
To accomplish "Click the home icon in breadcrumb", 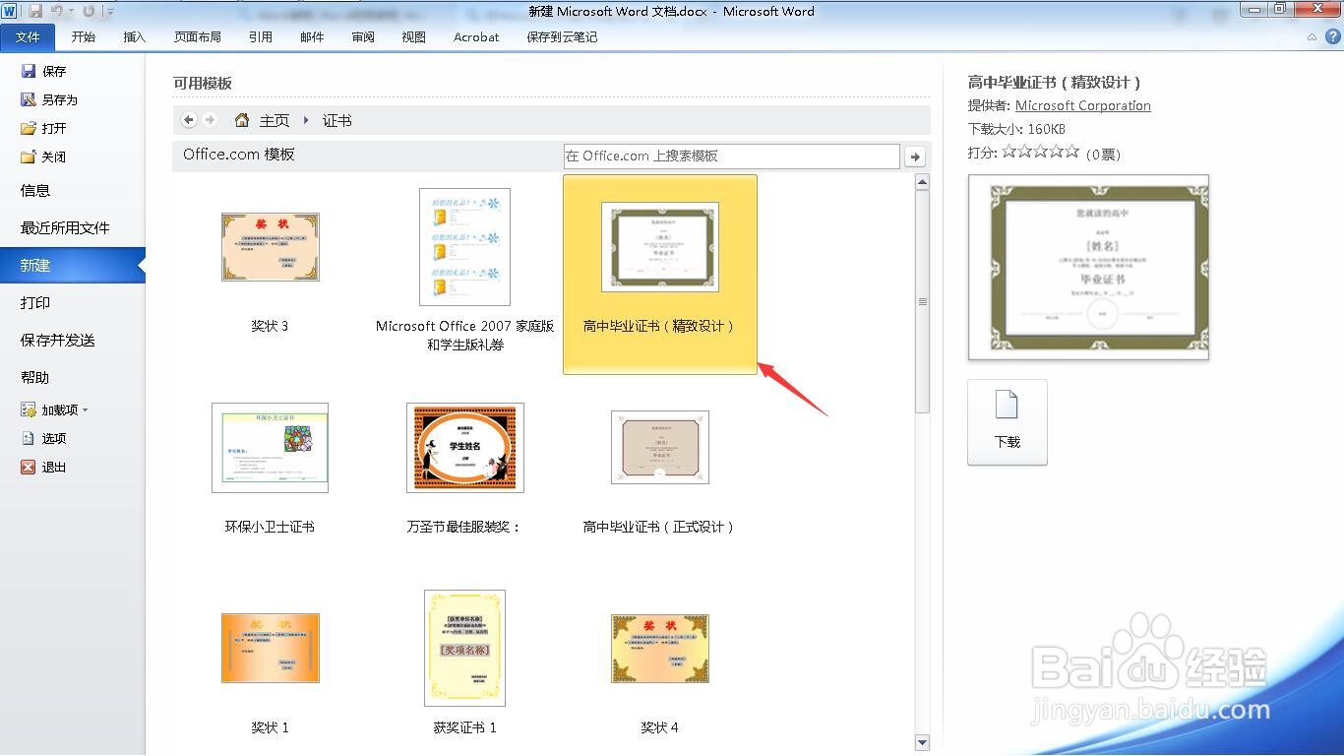I will [242, 120].
